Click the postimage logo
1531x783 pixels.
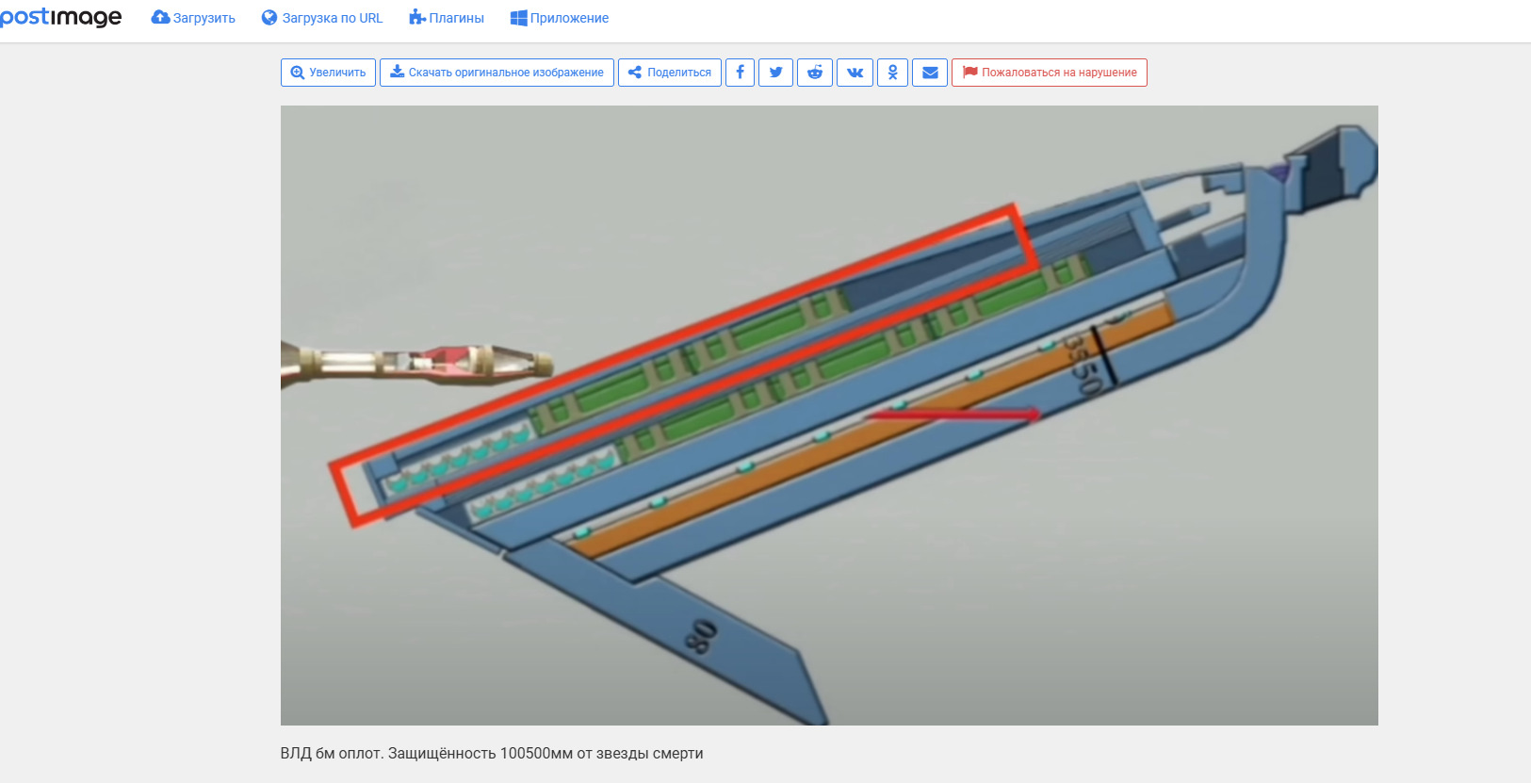[x=60, y=18]
